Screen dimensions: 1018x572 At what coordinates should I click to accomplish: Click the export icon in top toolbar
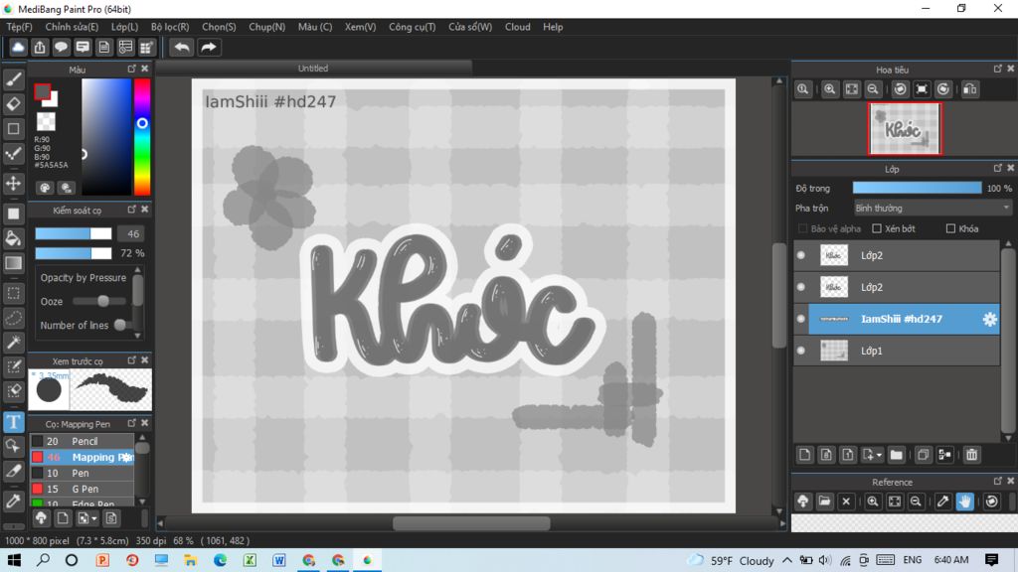(40, 48)
